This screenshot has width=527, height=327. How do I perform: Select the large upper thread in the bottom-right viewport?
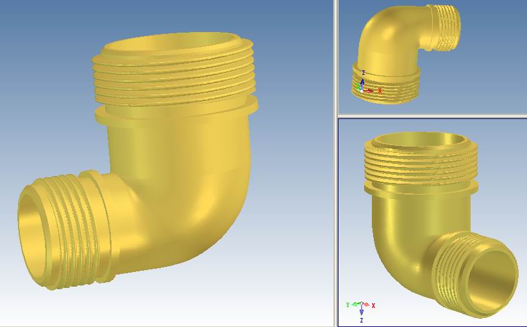[421, 163]
